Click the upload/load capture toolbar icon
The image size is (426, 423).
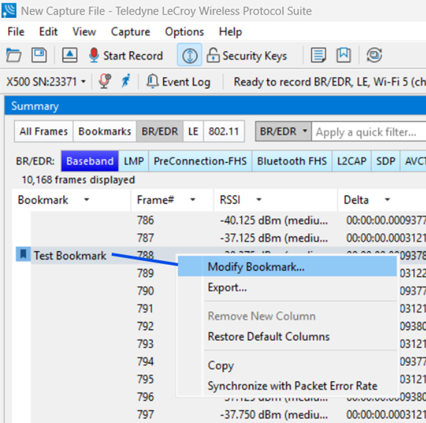pos(70,55)
